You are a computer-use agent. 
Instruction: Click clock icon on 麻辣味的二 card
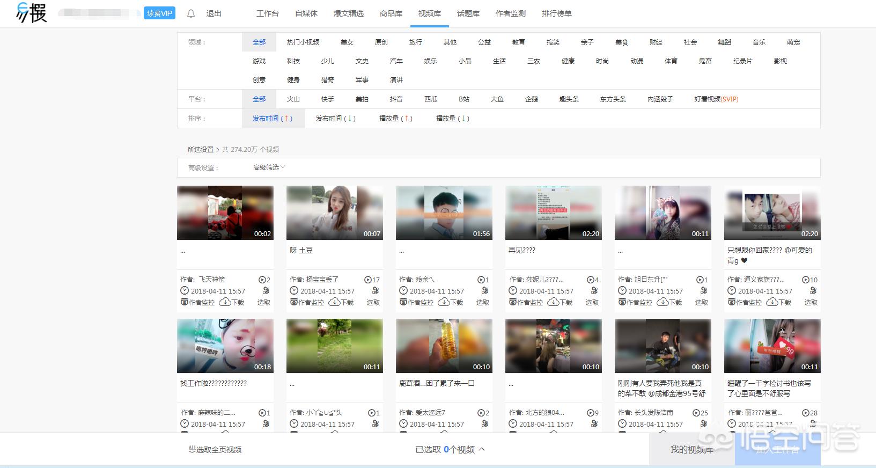click(185, 423)
